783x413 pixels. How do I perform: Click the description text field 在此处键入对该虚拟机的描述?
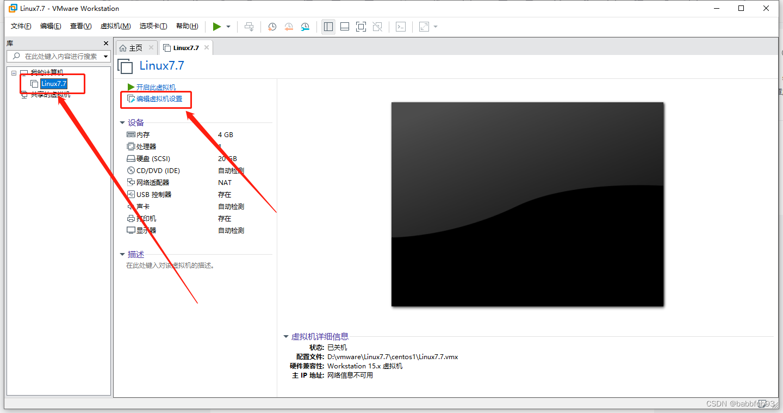[171, 266]
